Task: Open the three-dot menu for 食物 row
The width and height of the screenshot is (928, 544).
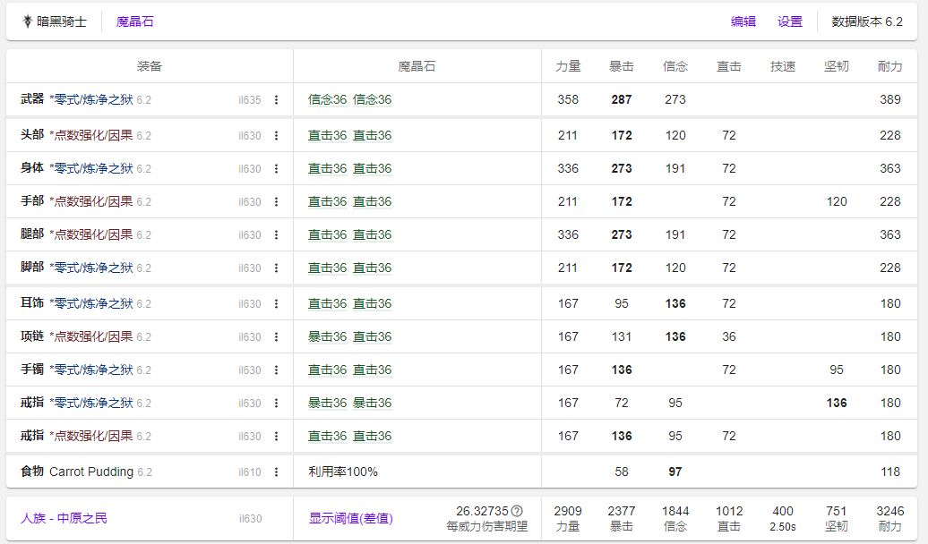Action: pos(276,472)
